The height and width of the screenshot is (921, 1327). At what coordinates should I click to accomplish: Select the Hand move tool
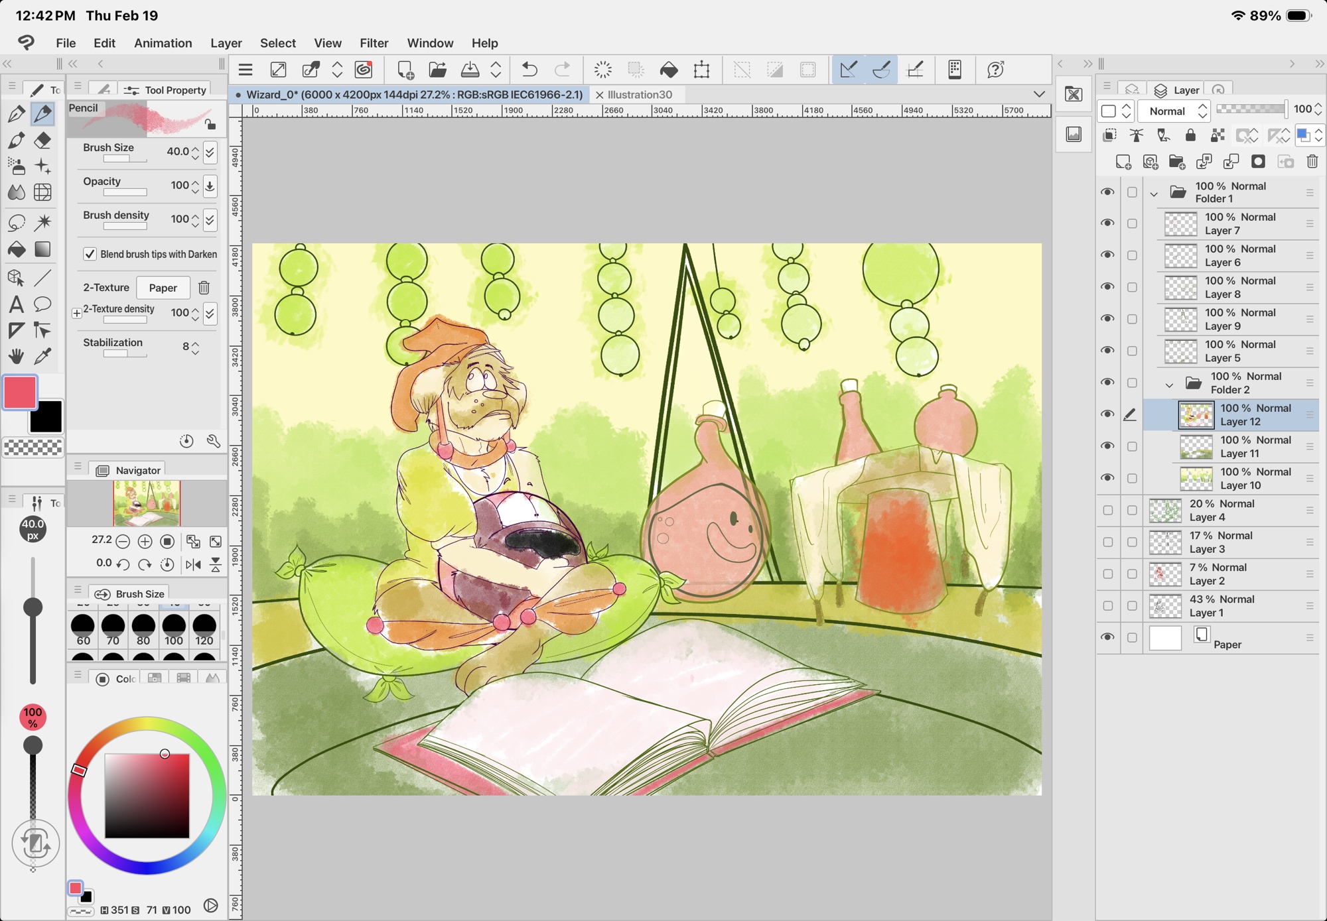pos(17,356)
